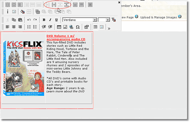The width and height of the screenshot is (190, 122).
Task: Align text to the right
Action: point(20,27)
